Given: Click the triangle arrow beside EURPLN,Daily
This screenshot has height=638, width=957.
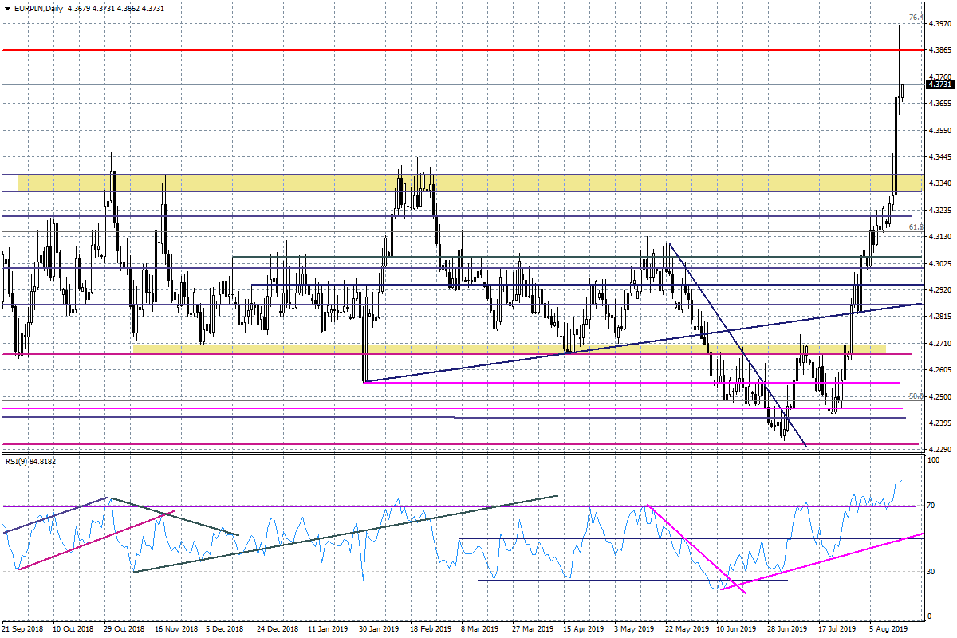Looking at the screenshot, I should coord(7,9).
